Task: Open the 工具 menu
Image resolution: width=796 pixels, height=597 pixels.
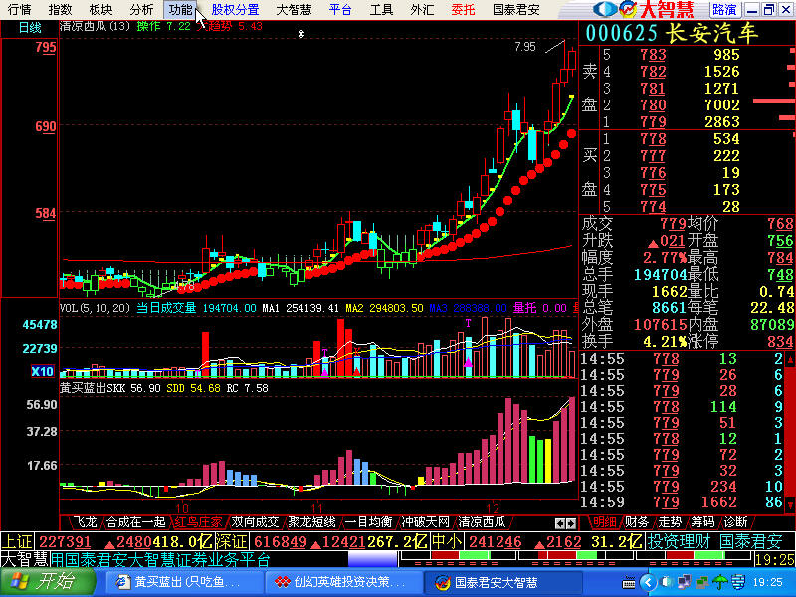Action: [381, 10]
